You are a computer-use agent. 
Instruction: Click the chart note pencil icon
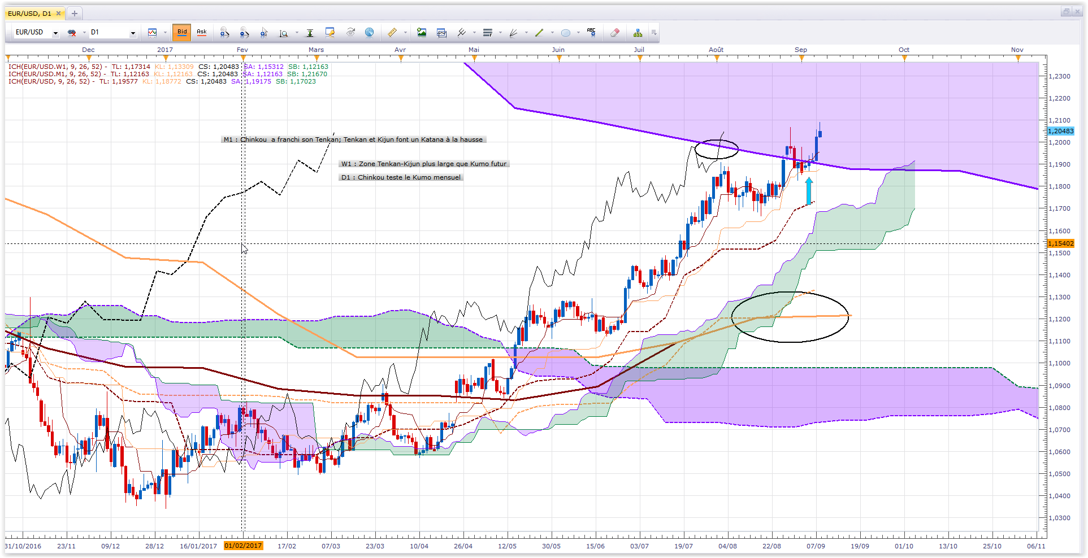[x=330, y=33]
